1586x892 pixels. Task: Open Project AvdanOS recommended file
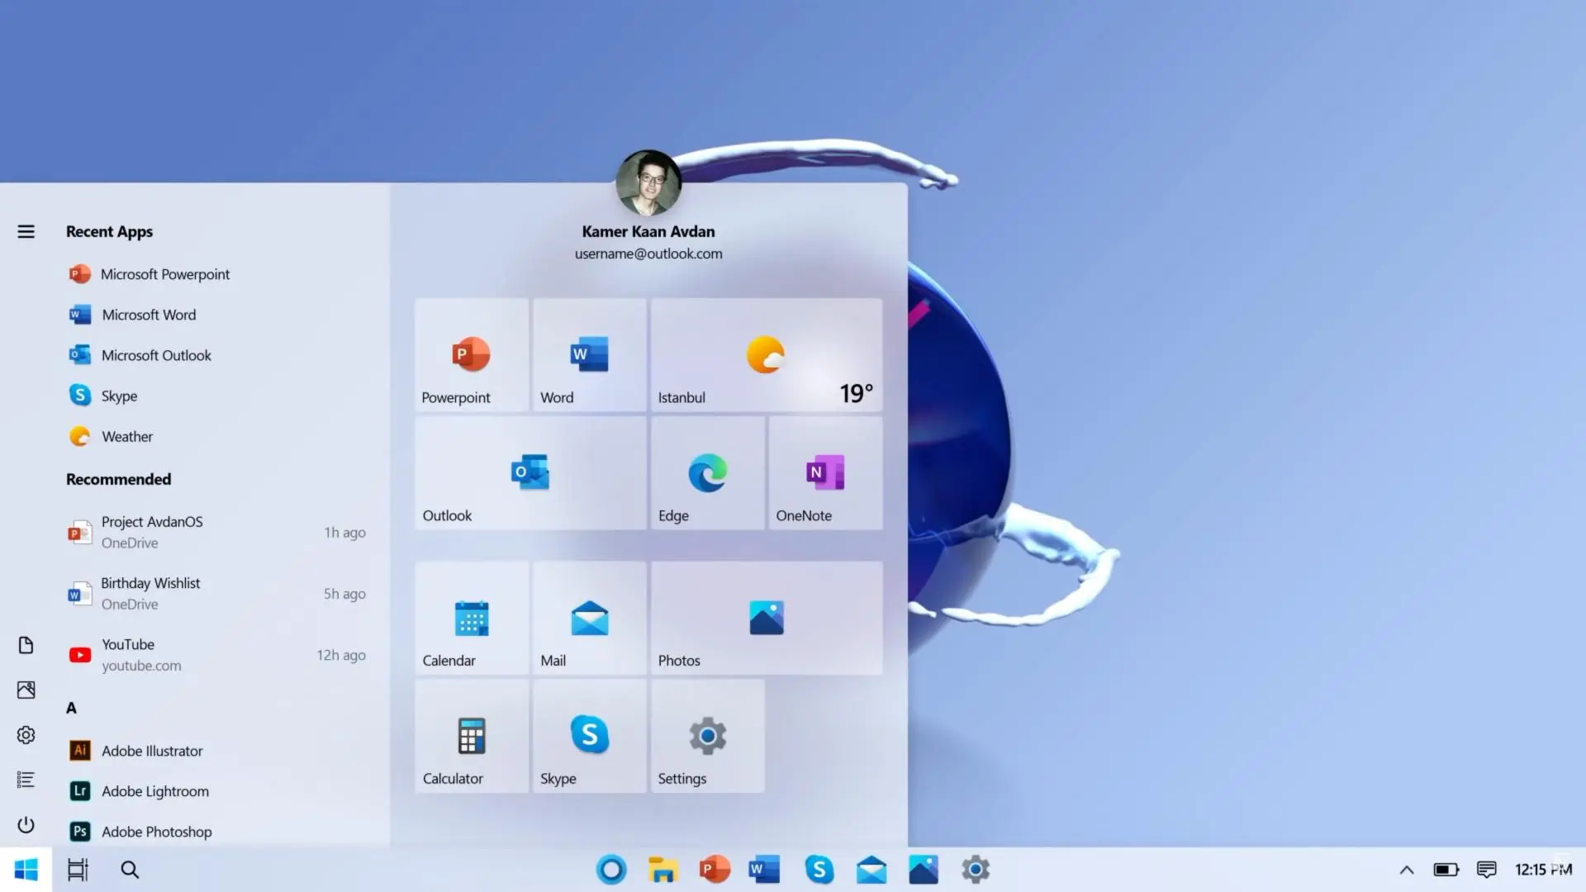click(216, 533)
